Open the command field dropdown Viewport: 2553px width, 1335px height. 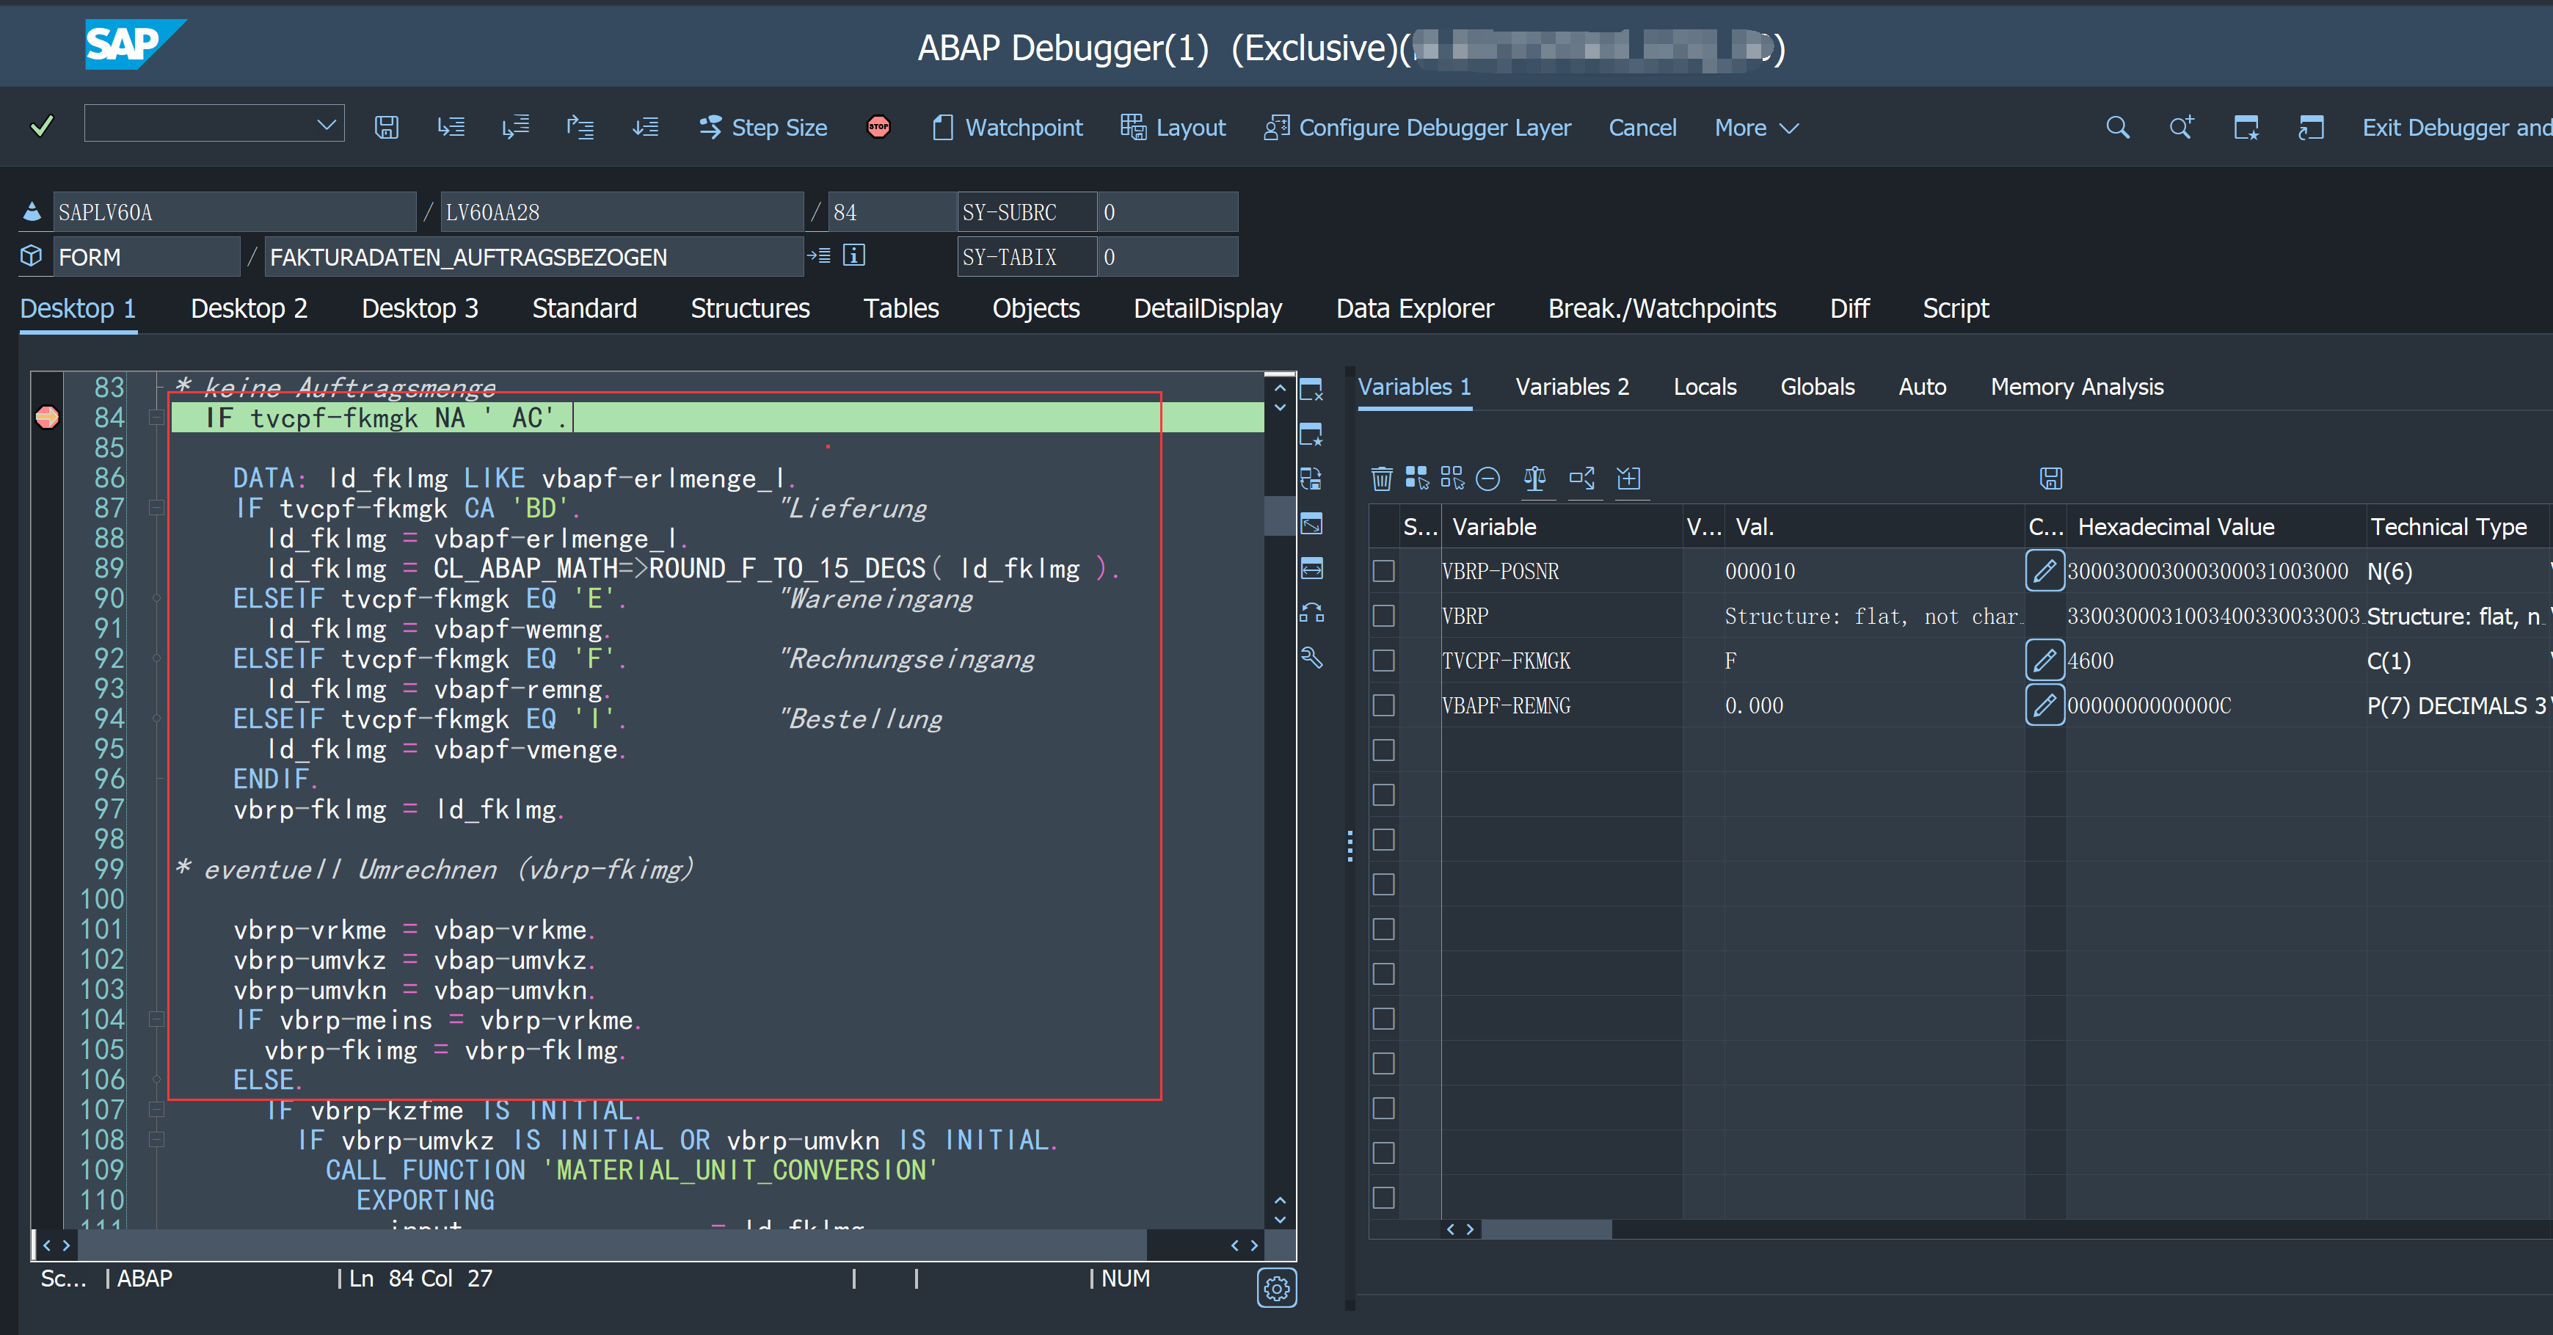click(326, 125)
